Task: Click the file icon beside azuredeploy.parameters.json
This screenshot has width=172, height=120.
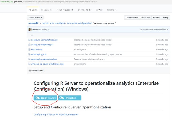Action: pyautogui.click(x=29, y=59)
